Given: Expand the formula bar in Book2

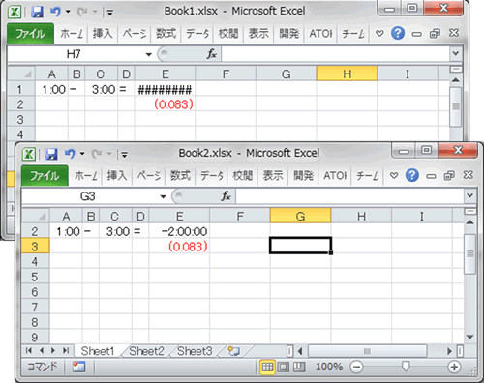Looking at the screenshot, I should coord(469,195).
